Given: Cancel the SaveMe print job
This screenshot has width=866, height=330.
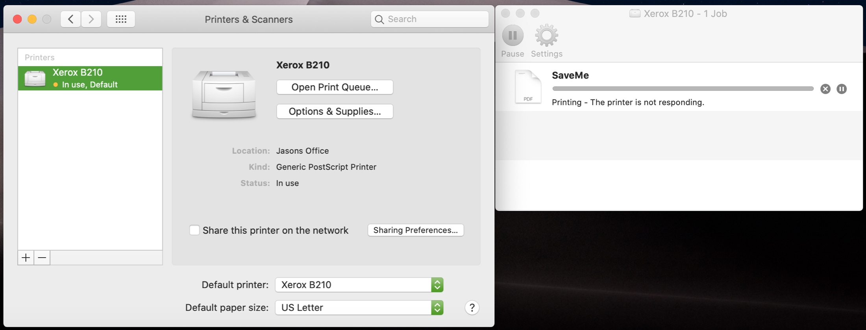Looking at the screenshot, I should pos(825,89).
